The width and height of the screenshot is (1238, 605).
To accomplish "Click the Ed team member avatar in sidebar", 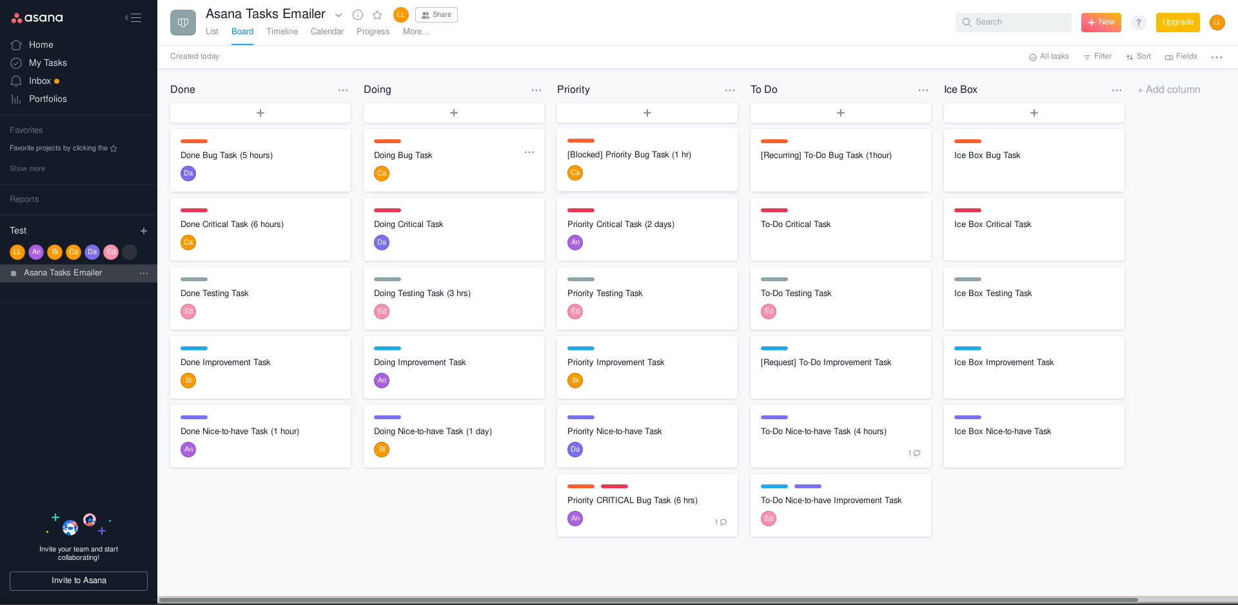I will click(111, 252).
